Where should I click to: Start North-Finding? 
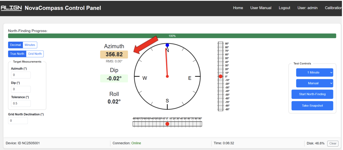(x=312, y=94)
